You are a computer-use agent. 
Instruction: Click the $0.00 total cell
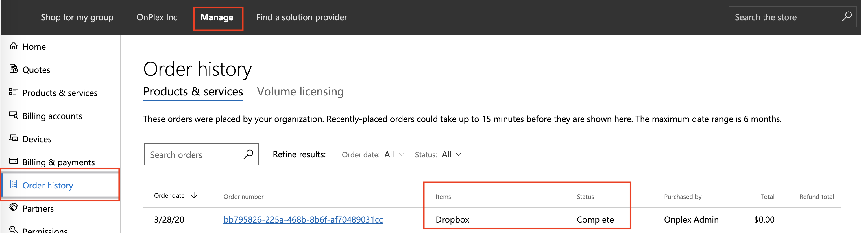(x=764, y=220)
